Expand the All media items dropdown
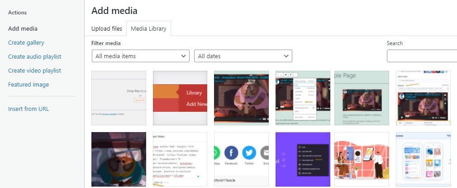The image size is (457, 188). pyautogui.click(x=140, y=56)
